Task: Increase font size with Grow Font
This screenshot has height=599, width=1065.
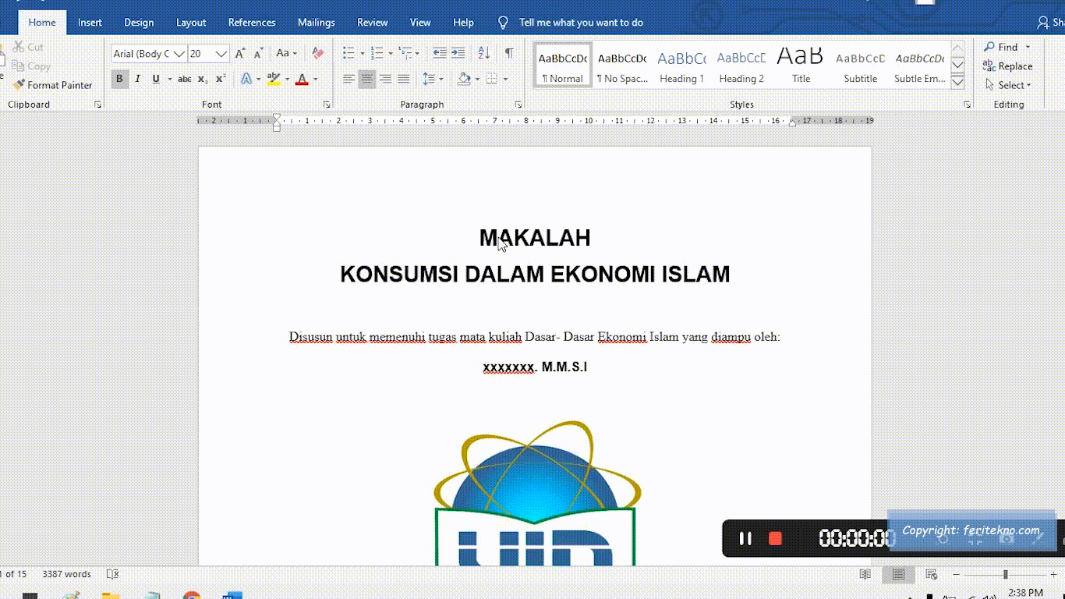Action: 240,54
